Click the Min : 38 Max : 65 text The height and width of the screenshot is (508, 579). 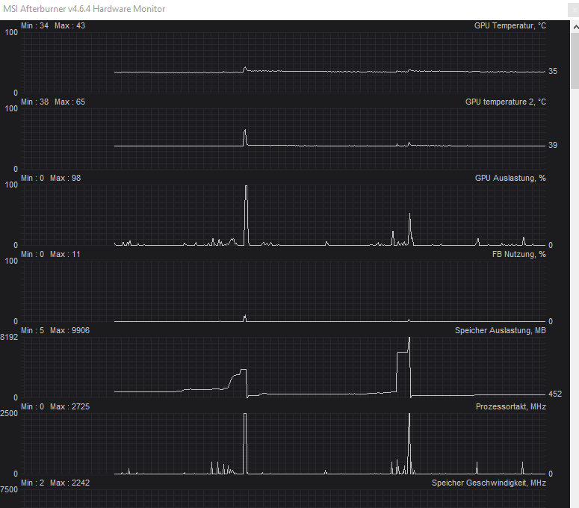(x=53, y=102)
